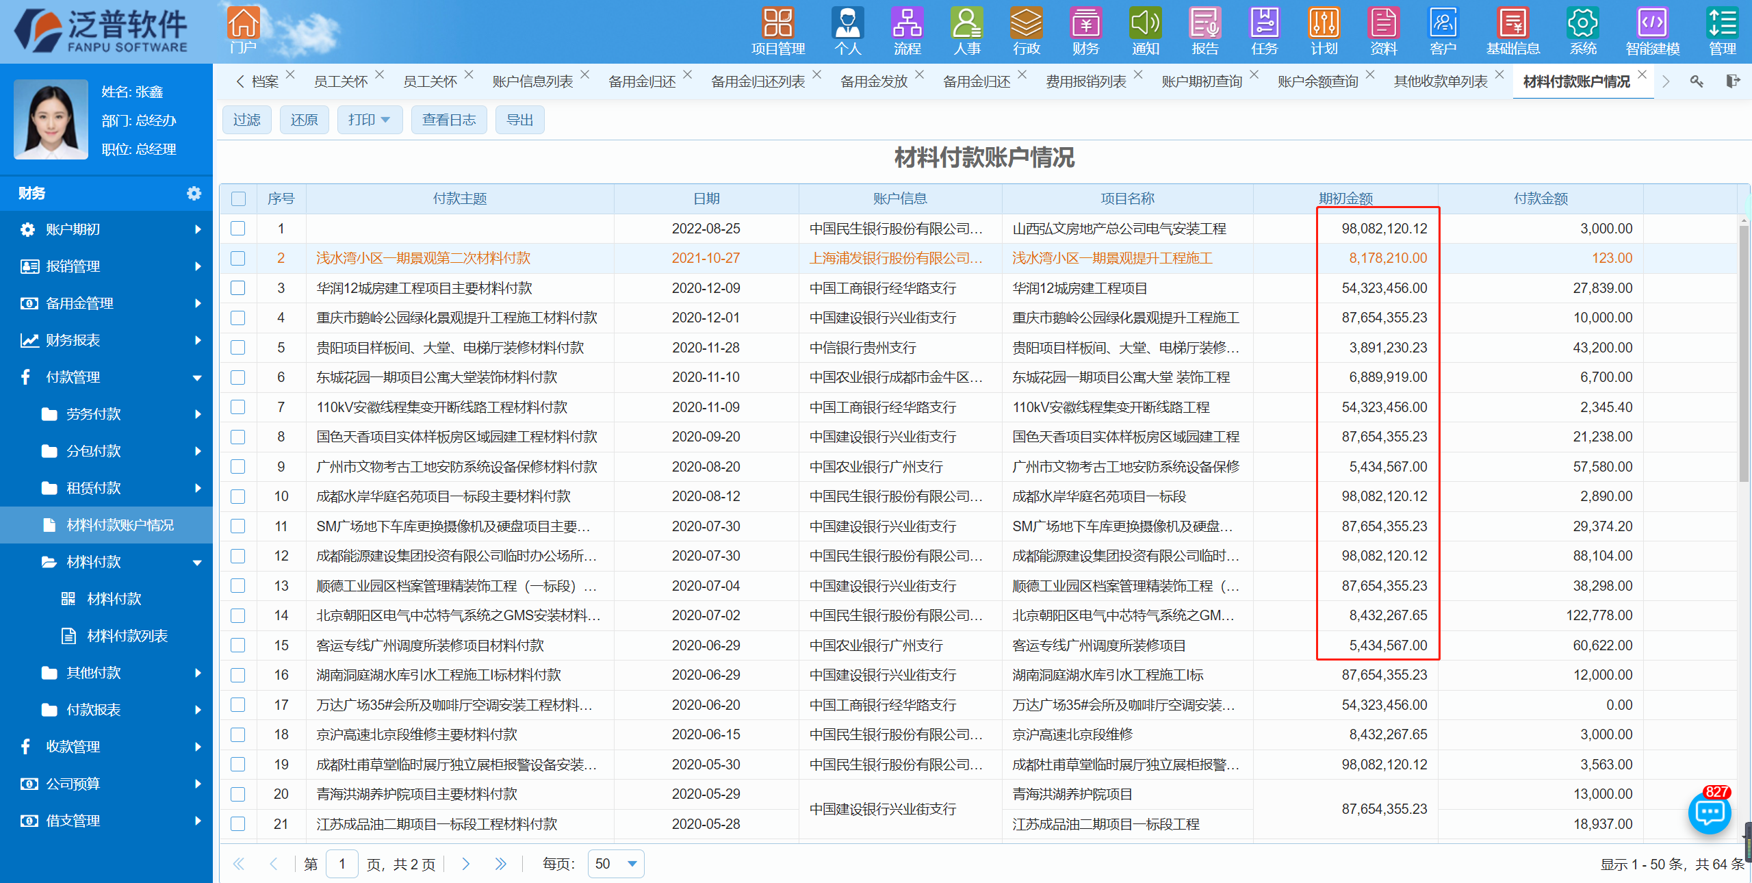The height and width of the screenshot is (883, 1752).
Task: Check the checkbox for row 8 国色天香
Action: (238, 437)
